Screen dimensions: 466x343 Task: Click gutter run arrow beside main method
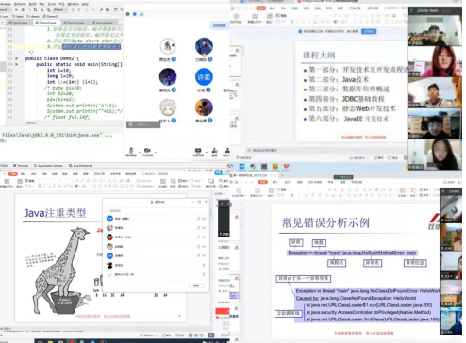pyautogui.click(x=17, y=64)
